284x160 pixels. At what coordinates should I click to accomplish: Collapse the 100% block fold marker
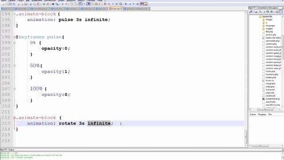click(14, 89)
